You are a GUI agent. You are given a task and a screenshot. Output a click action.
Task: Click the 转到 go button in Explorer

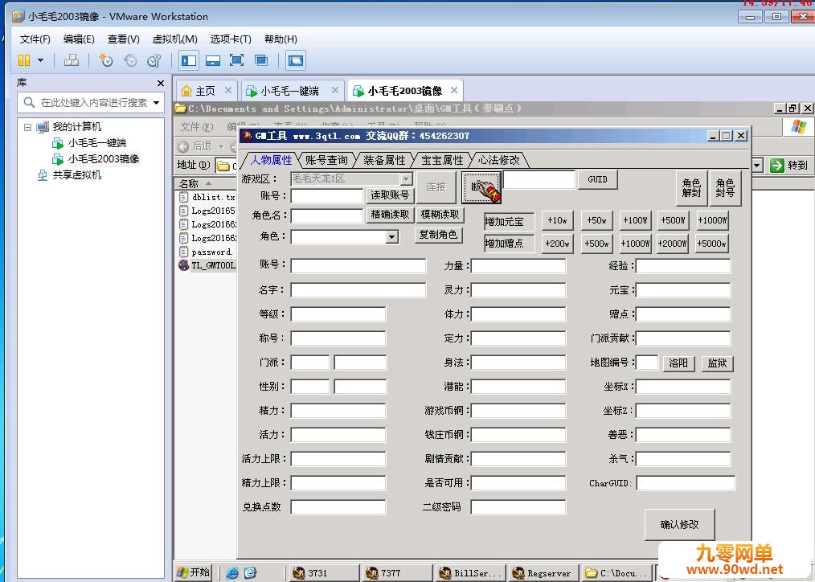789,166
